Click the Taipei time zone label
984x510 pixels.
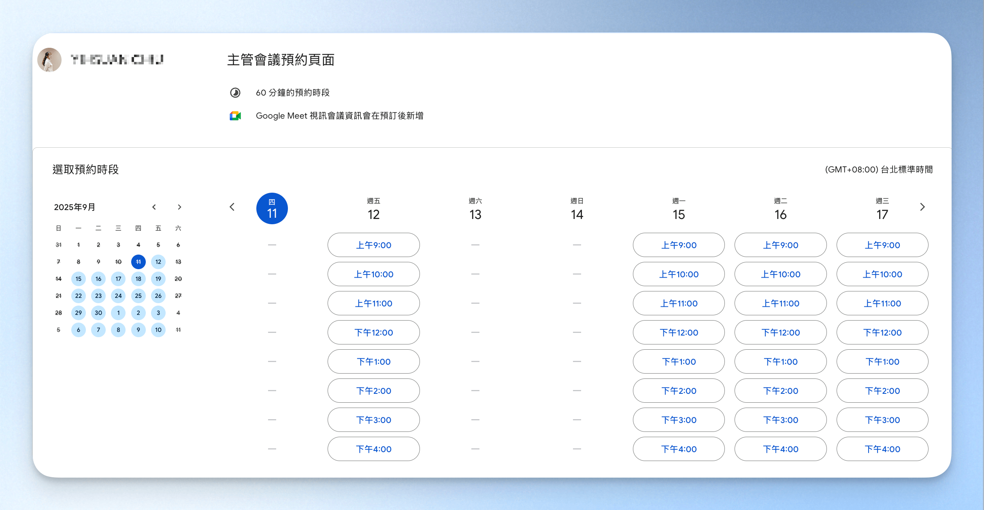[x=879, y=170]
